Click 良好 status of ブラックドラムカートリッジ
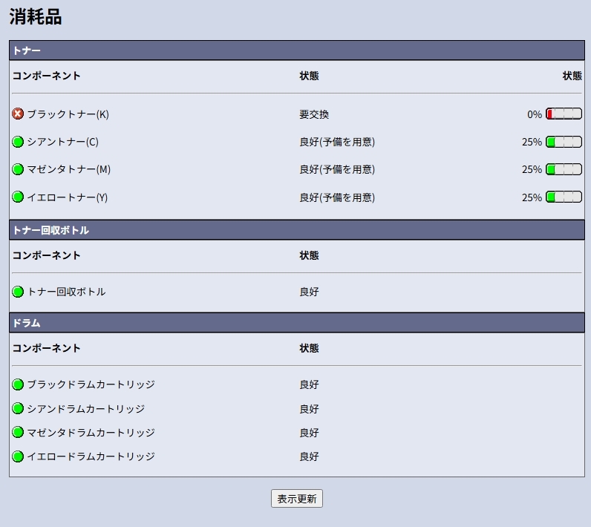 coord(309,384)
